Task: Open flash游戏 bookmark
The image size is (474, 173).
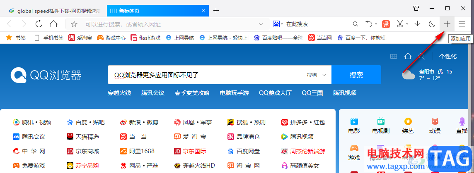Action: [145, 38]
